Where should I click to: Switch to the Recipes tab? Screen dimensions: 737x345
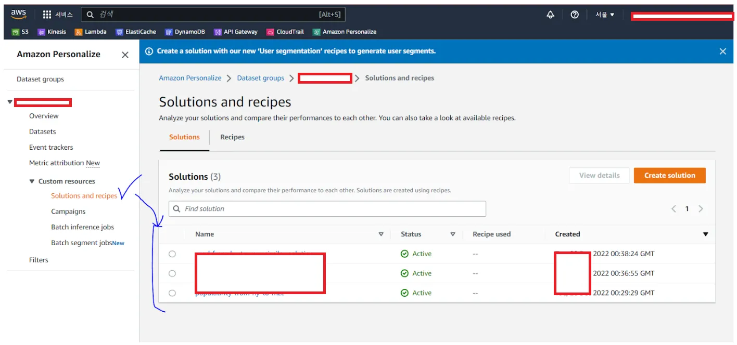point(232,137)
